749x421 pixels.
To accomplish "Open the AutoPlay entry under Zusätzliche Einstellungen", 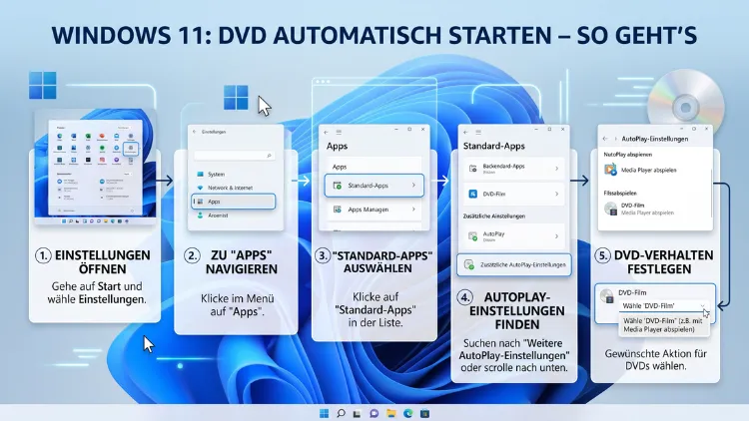I will 513,235.
